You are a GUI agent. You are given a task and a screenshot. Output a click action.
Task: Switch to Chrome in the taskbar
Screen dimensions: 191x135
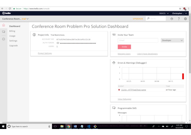(69, 126)
